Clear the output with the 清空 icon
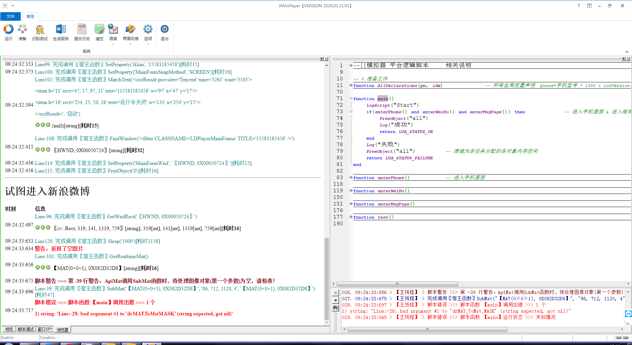This screenshot has width=632, height=345. click(99, 32)
